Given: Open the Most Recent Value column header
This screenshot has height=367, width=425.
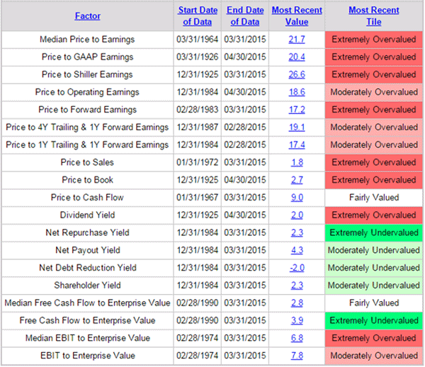Looking at the screenshot, I should [x=297, y=16].
